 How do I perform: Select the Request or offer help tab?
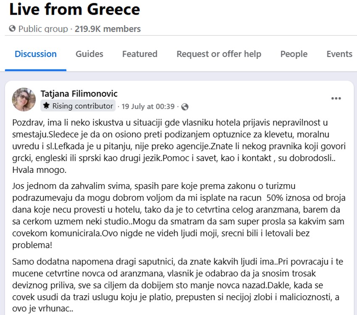point(219,54)
